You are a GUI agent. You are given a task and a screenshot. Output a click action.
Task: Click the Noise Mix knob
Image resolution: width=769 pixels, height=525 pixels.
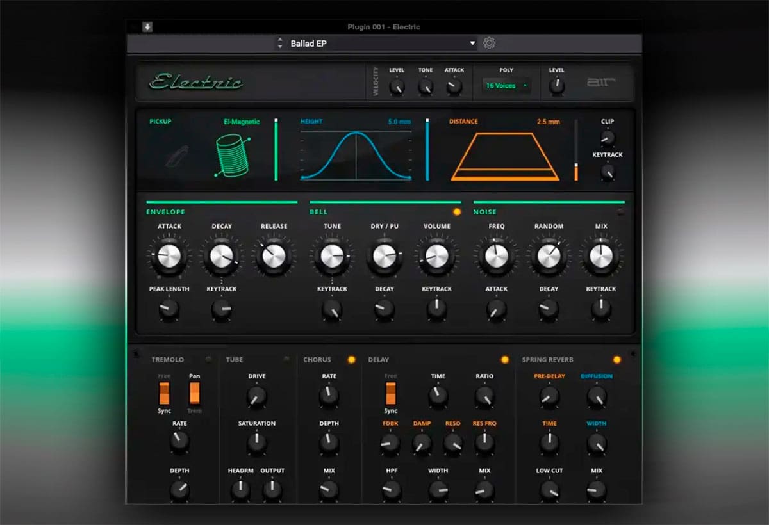[x=601, y=257]
